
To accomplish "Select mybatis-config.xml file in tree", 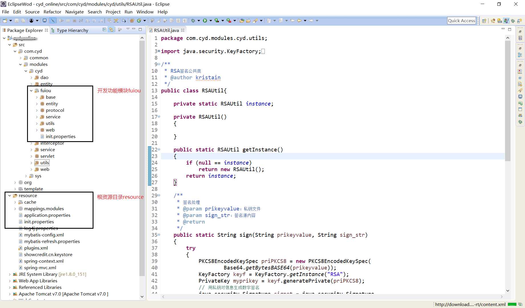I will coord(44,235).
